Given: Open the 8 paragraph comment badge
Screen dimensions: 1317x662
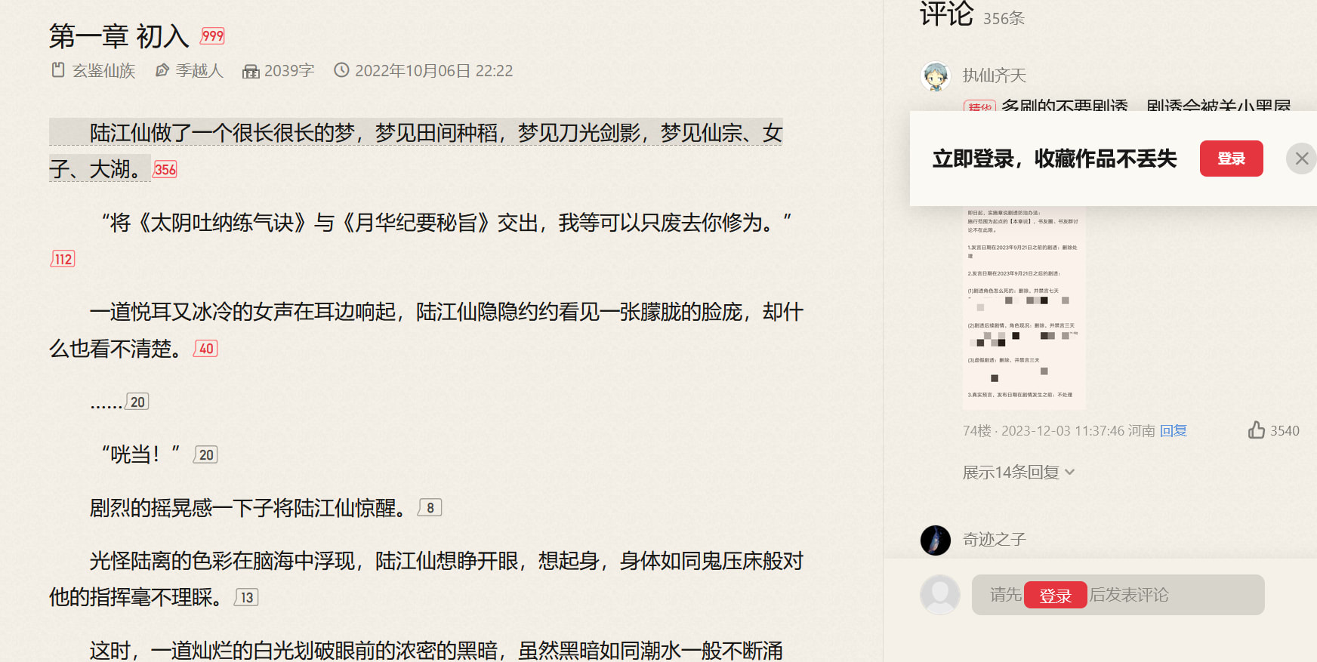Looking at the screenshot, I should (430, 507).
